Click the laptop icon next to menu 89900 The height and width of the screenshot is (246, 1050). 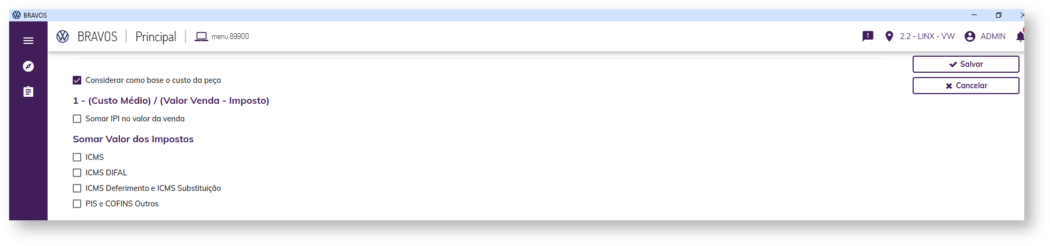pyautogui.click(x=201, y=36)
